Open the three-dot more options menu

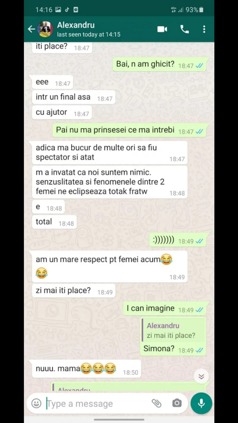click(x=204, y=29)
